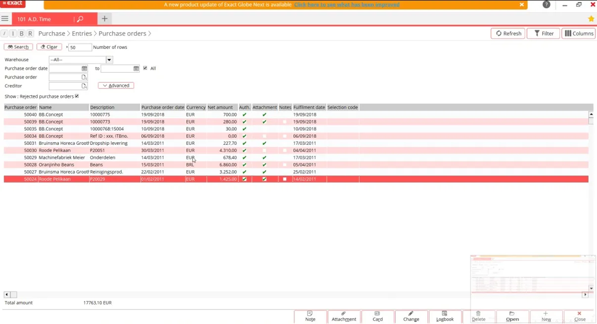Viewport: 597px width, 324px height.
Task: Configure Columns for the list
Action: [x=579, y=34]
